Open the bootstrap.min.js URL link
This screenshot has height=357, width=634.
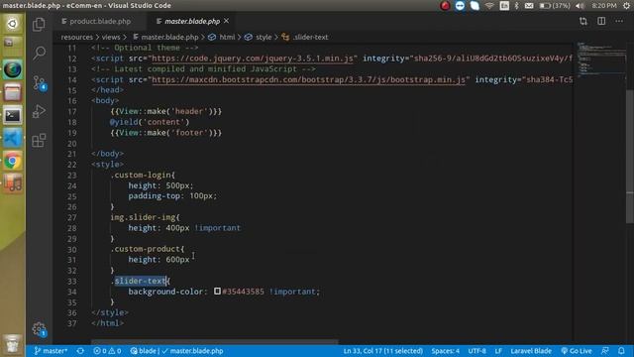[308, 79]
